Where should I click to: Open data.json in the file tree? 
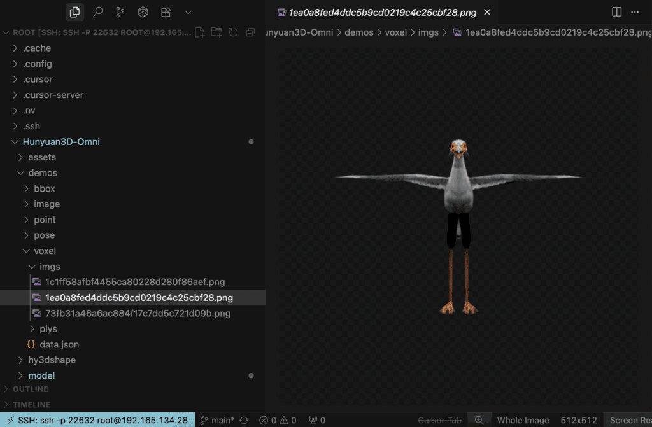pyautogui.click(x=59, y=344)
